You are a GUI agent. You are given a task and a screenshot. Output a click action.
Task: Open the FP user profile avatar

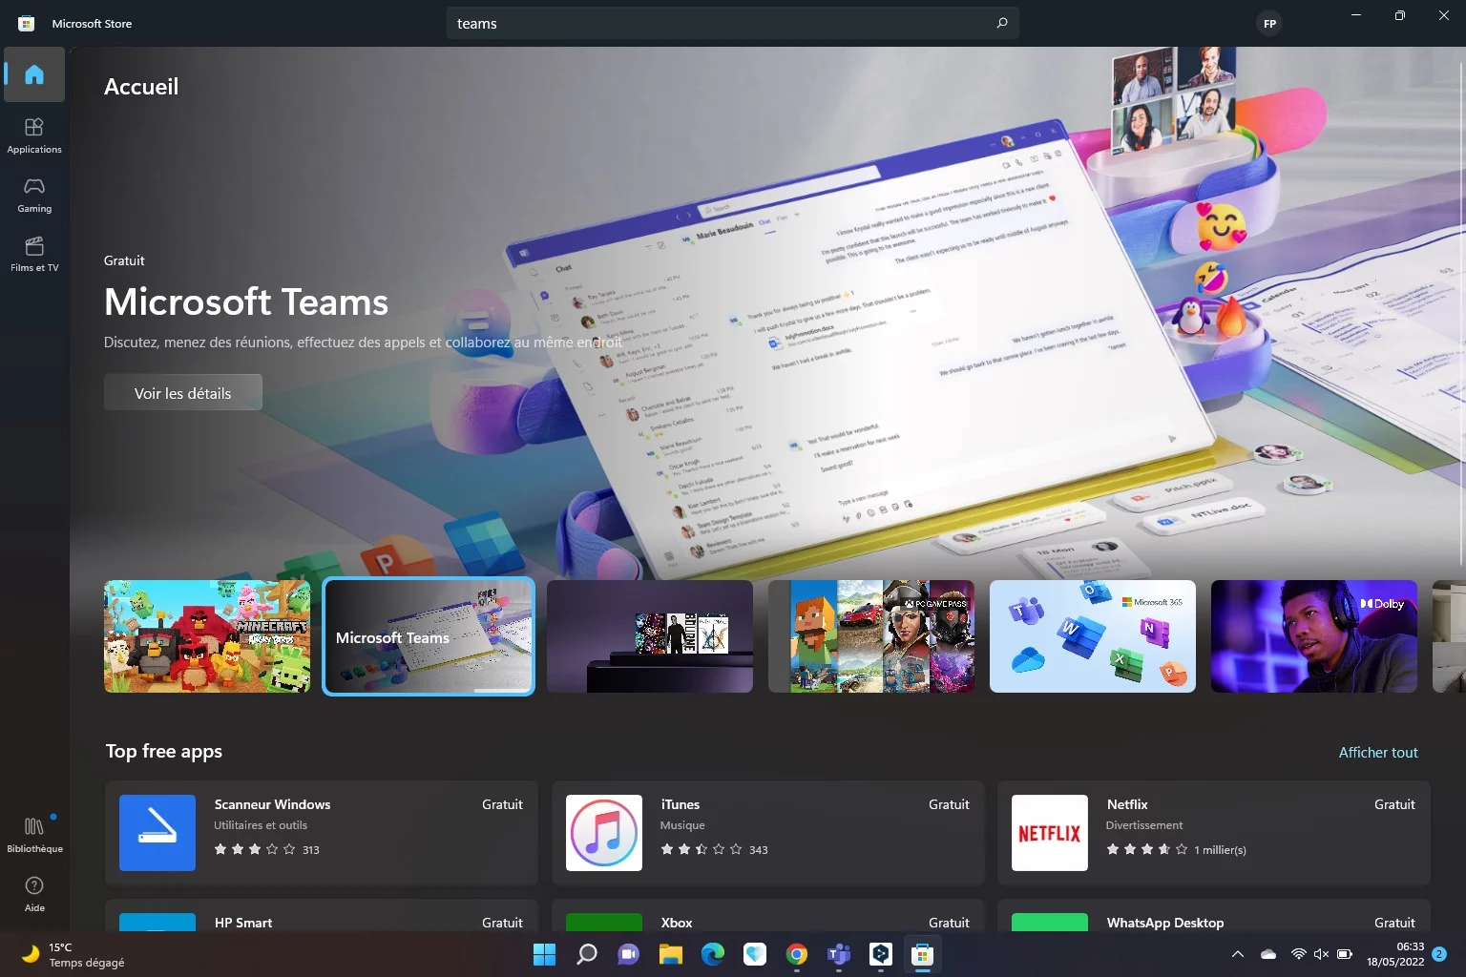coord(1269,24)
